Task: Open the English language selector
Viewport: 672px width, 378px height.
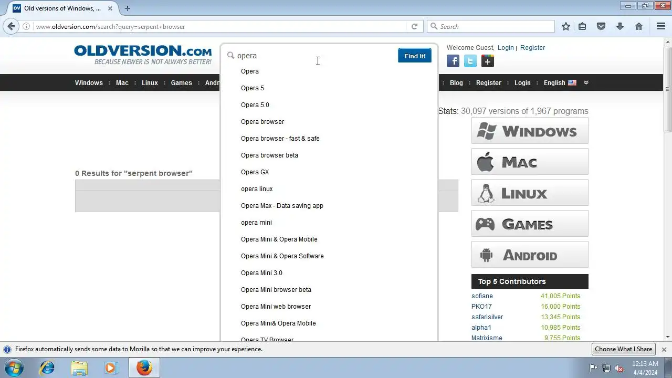Action: pos(560,82)
